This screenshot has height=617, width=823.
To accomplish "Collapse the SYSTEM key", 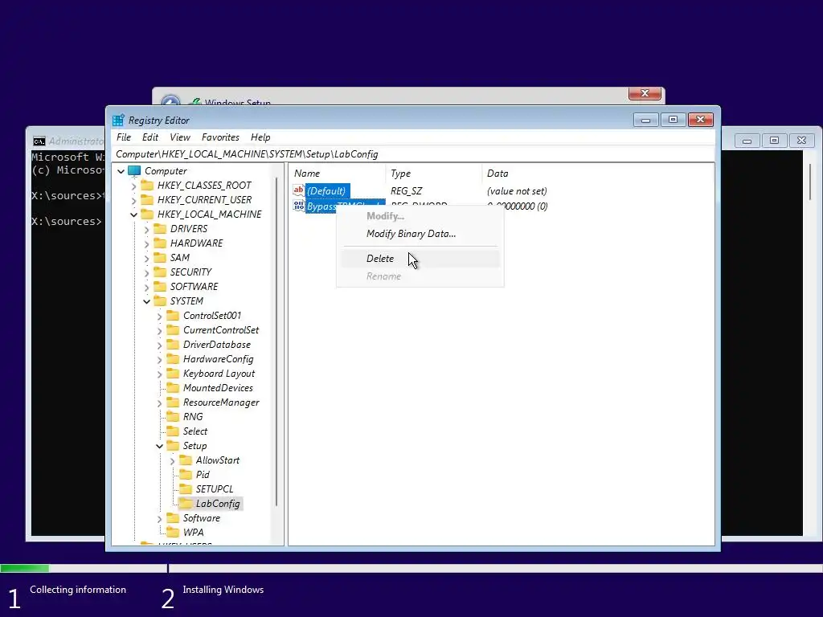I will click(146, 301).
